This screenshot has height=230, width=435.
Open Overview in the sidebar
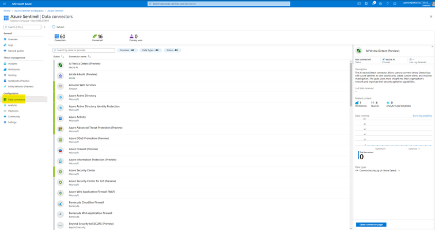13,39
